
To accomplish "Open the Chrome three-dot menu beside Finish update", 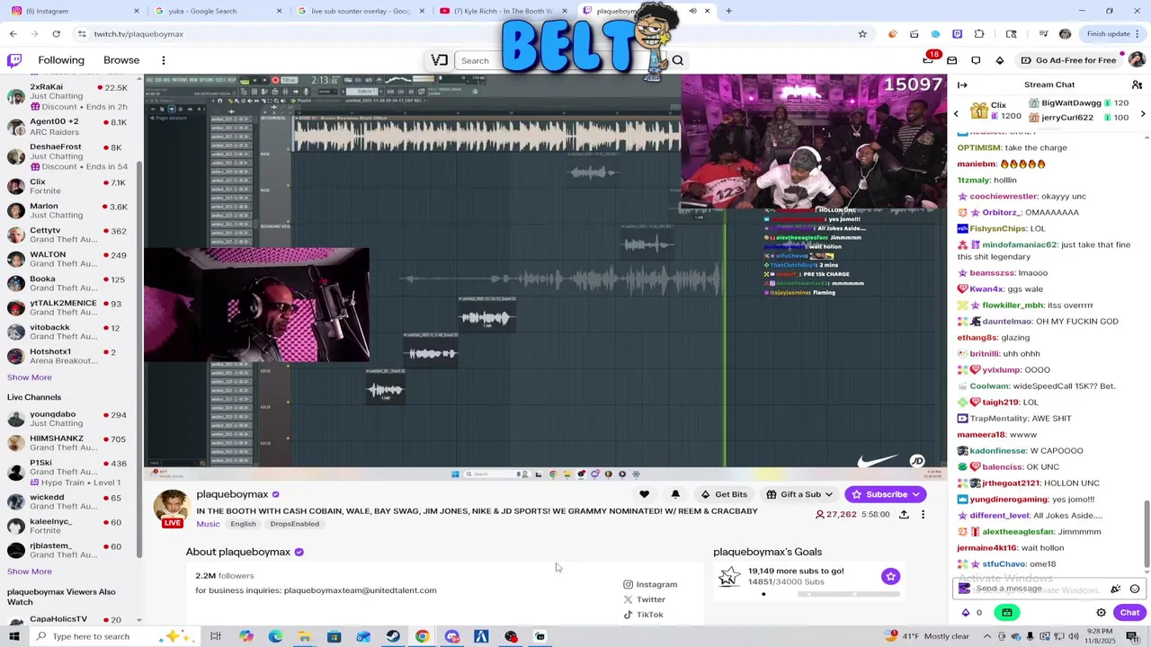I will click(x=1139, y=34).
